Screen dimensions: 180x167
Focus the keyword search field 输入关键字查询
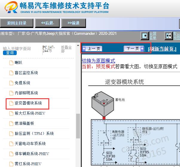pyautogui.click(x=17, y=49)
